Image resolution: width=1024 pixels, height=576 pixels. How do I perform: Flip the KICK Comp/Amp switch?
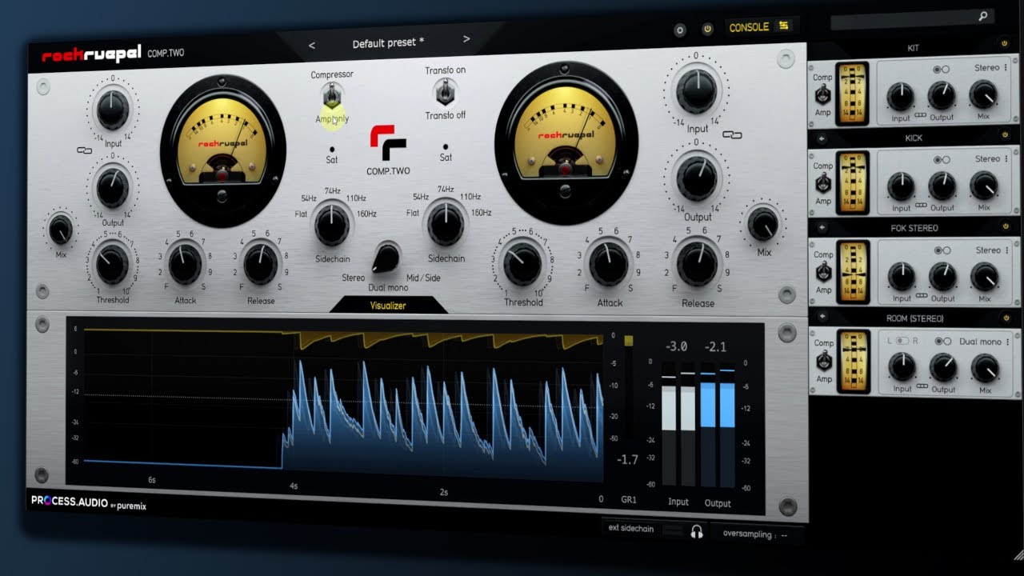click(x=822, y=184)
